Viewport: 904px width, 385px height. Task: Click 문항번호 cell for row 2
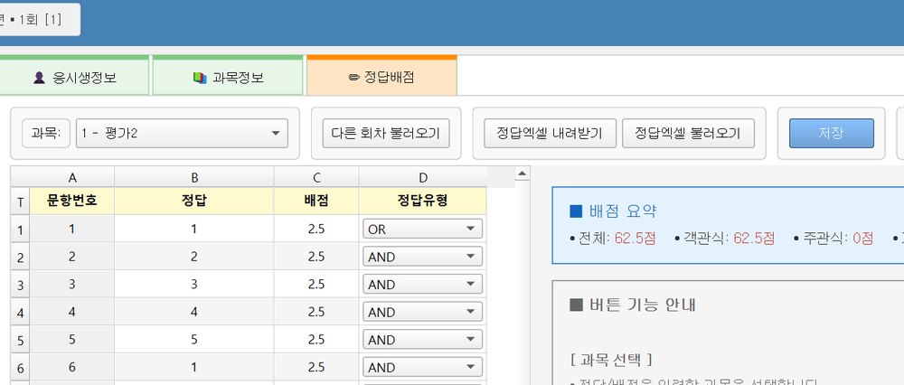tap(72, 257)
